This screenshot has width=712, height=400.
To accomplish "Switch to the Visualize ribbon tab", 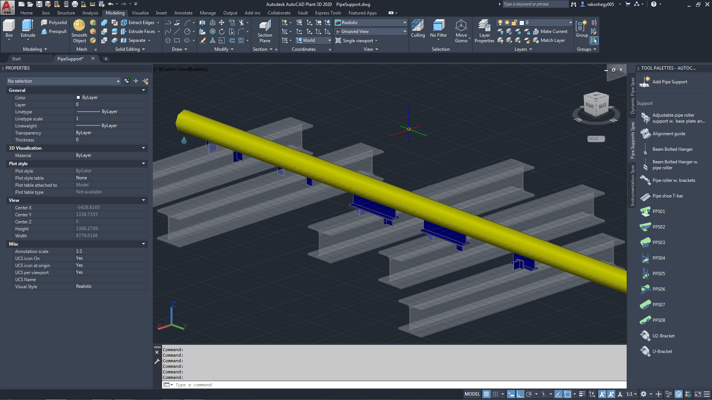I will click(x=140, y=13).
